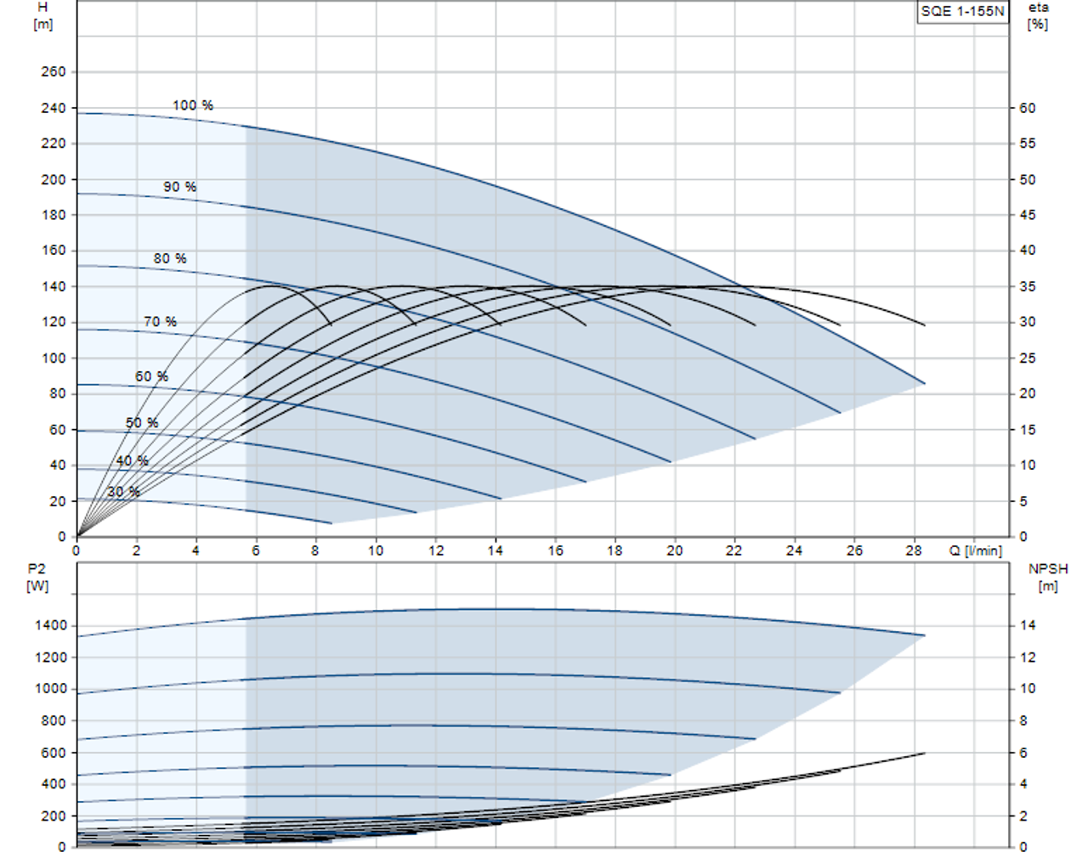Click the 55 tick on eta axis

coord(1028,144)
